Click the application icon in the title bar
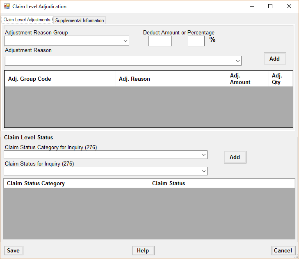This screenshot has width=299, height=259. point(7,7)
